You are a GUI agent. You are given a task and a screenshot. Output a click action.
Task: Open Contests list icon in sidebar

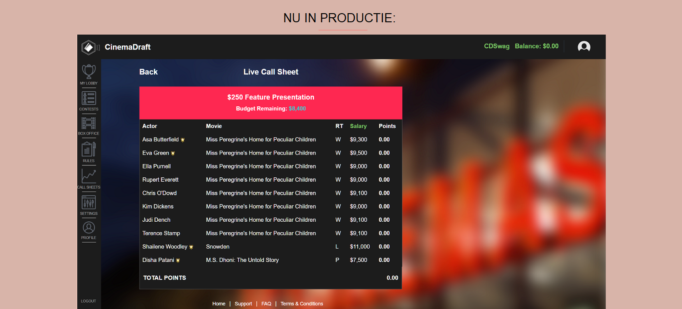coord(89,98)
